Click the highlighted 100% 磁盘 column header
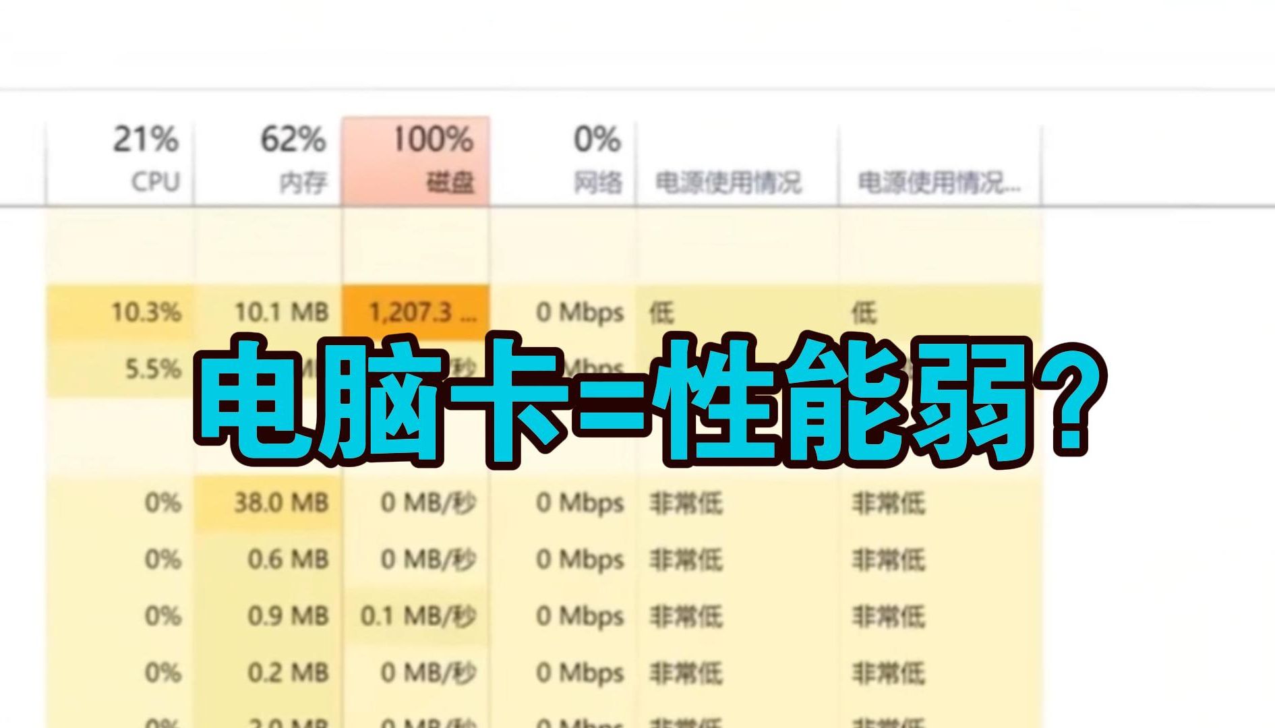This screenshot has height=728, width=1275. coord(415,162)
